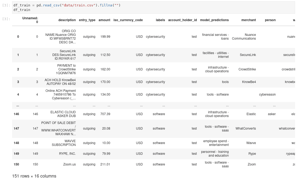Click prediction 'personnel - training and education'

coord(215,154)
